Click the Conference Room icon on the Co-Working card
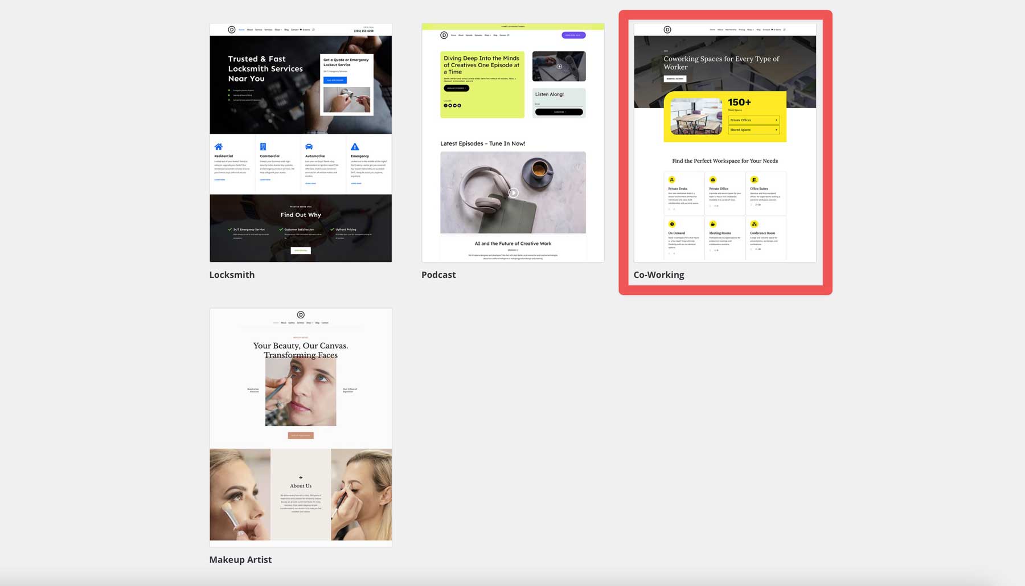The image size is (1025, 586). (754, 224)
